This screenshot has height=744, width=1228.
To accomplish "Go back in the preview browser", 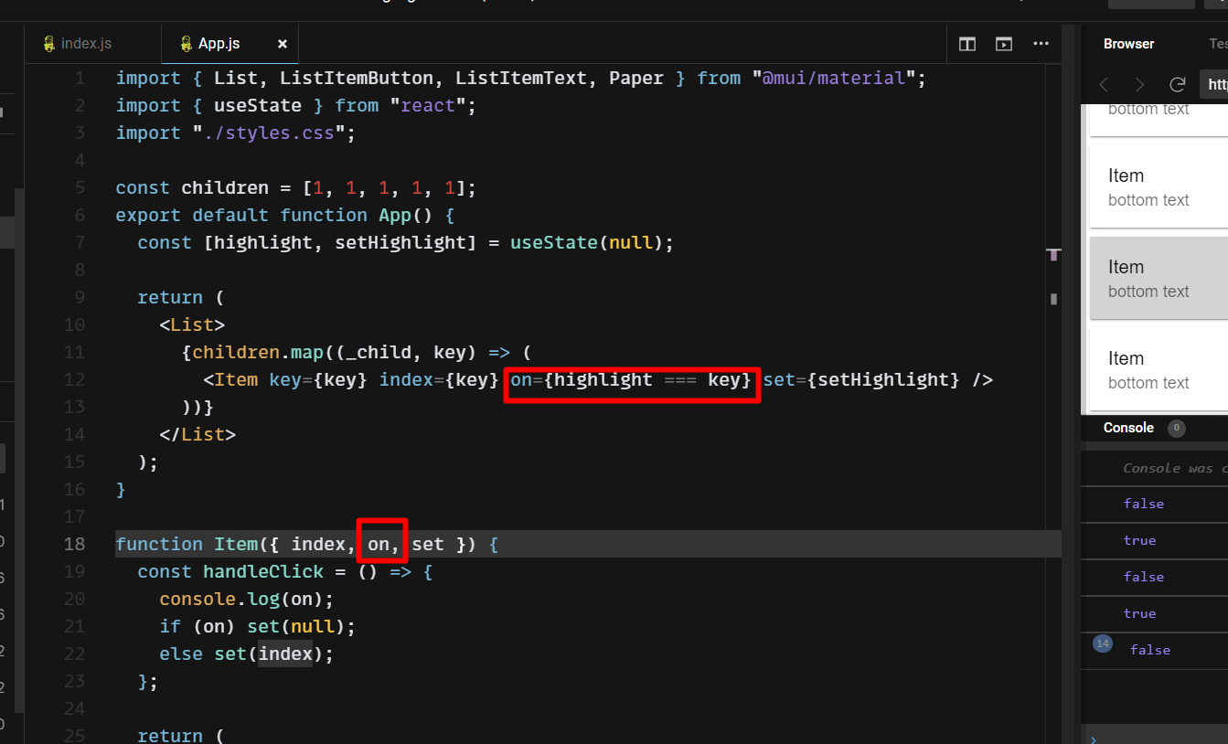I will [x=1104, y=85].
